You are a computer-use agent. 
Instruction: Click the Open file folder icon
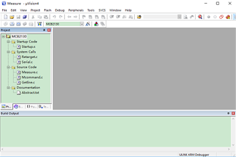click(12, 17)
